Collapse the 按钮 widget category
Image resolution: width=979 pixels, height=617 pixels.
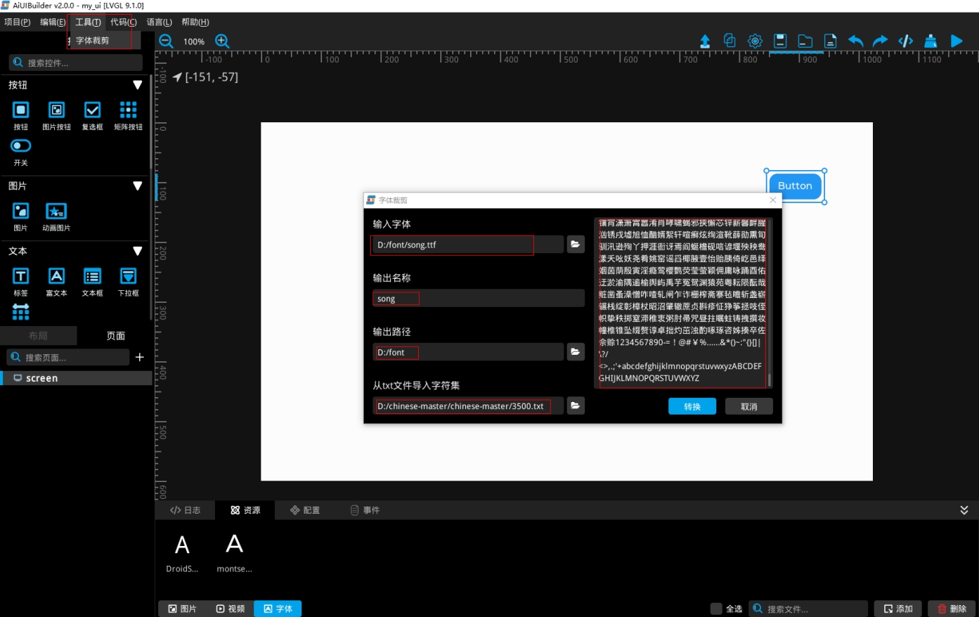coord(138,85)
